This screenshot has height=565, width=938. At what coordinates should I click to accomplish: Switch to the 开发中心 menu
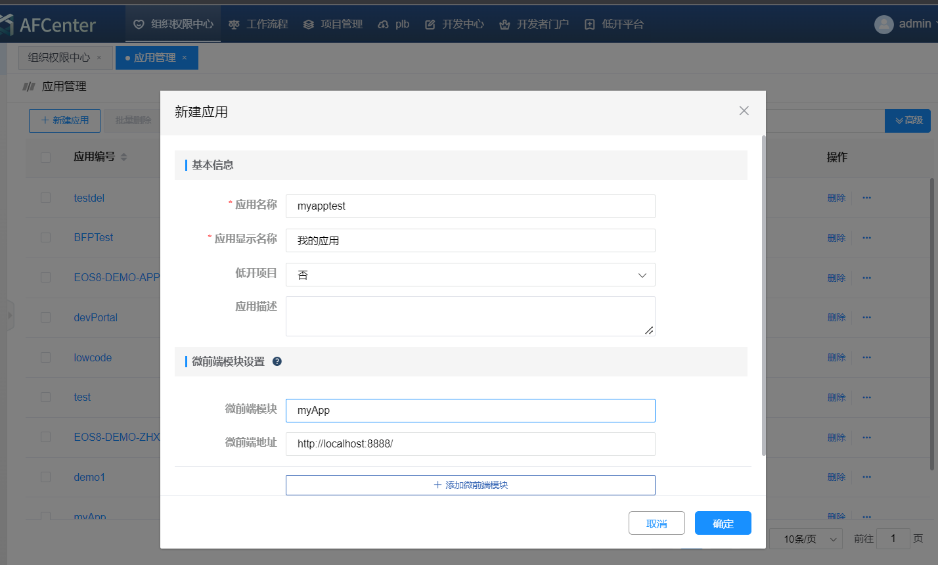click(x=455, y=24)
